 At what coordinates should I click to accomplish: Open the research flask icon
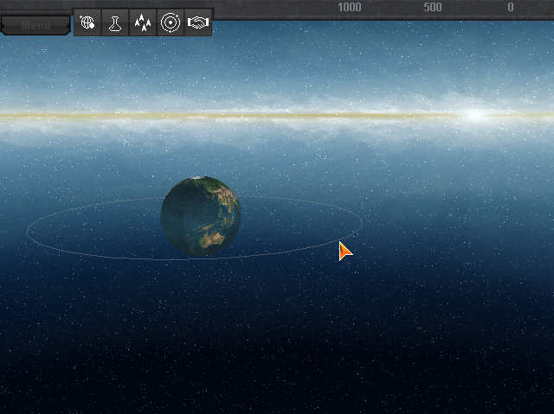(115, 23)
